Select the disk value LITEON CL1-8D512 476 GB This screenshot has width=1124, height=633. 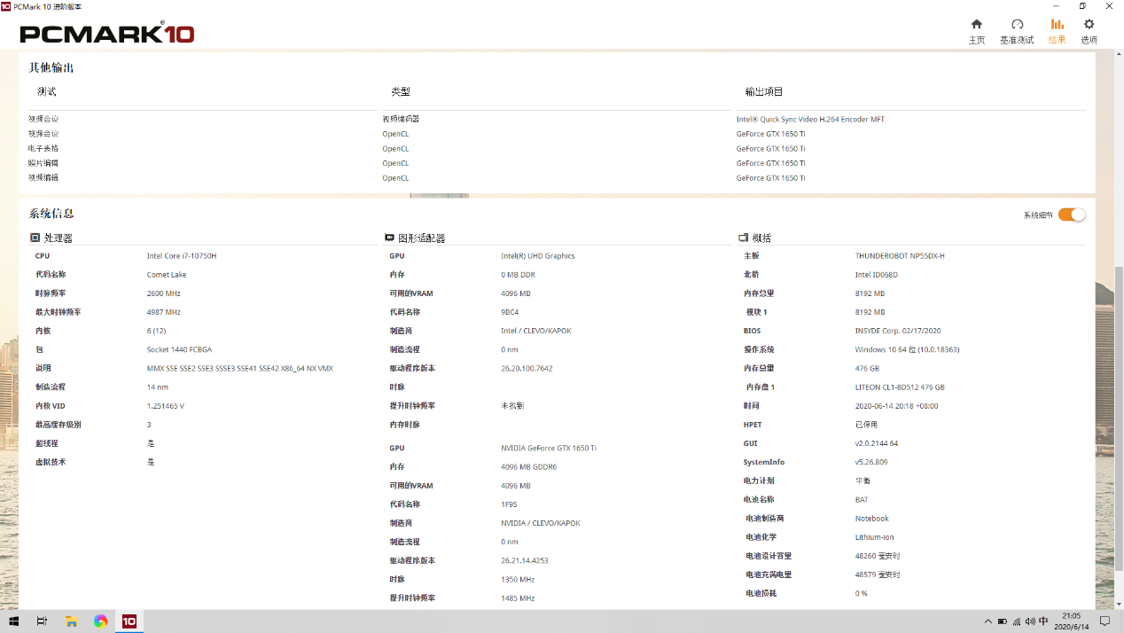tap(900, 387)
